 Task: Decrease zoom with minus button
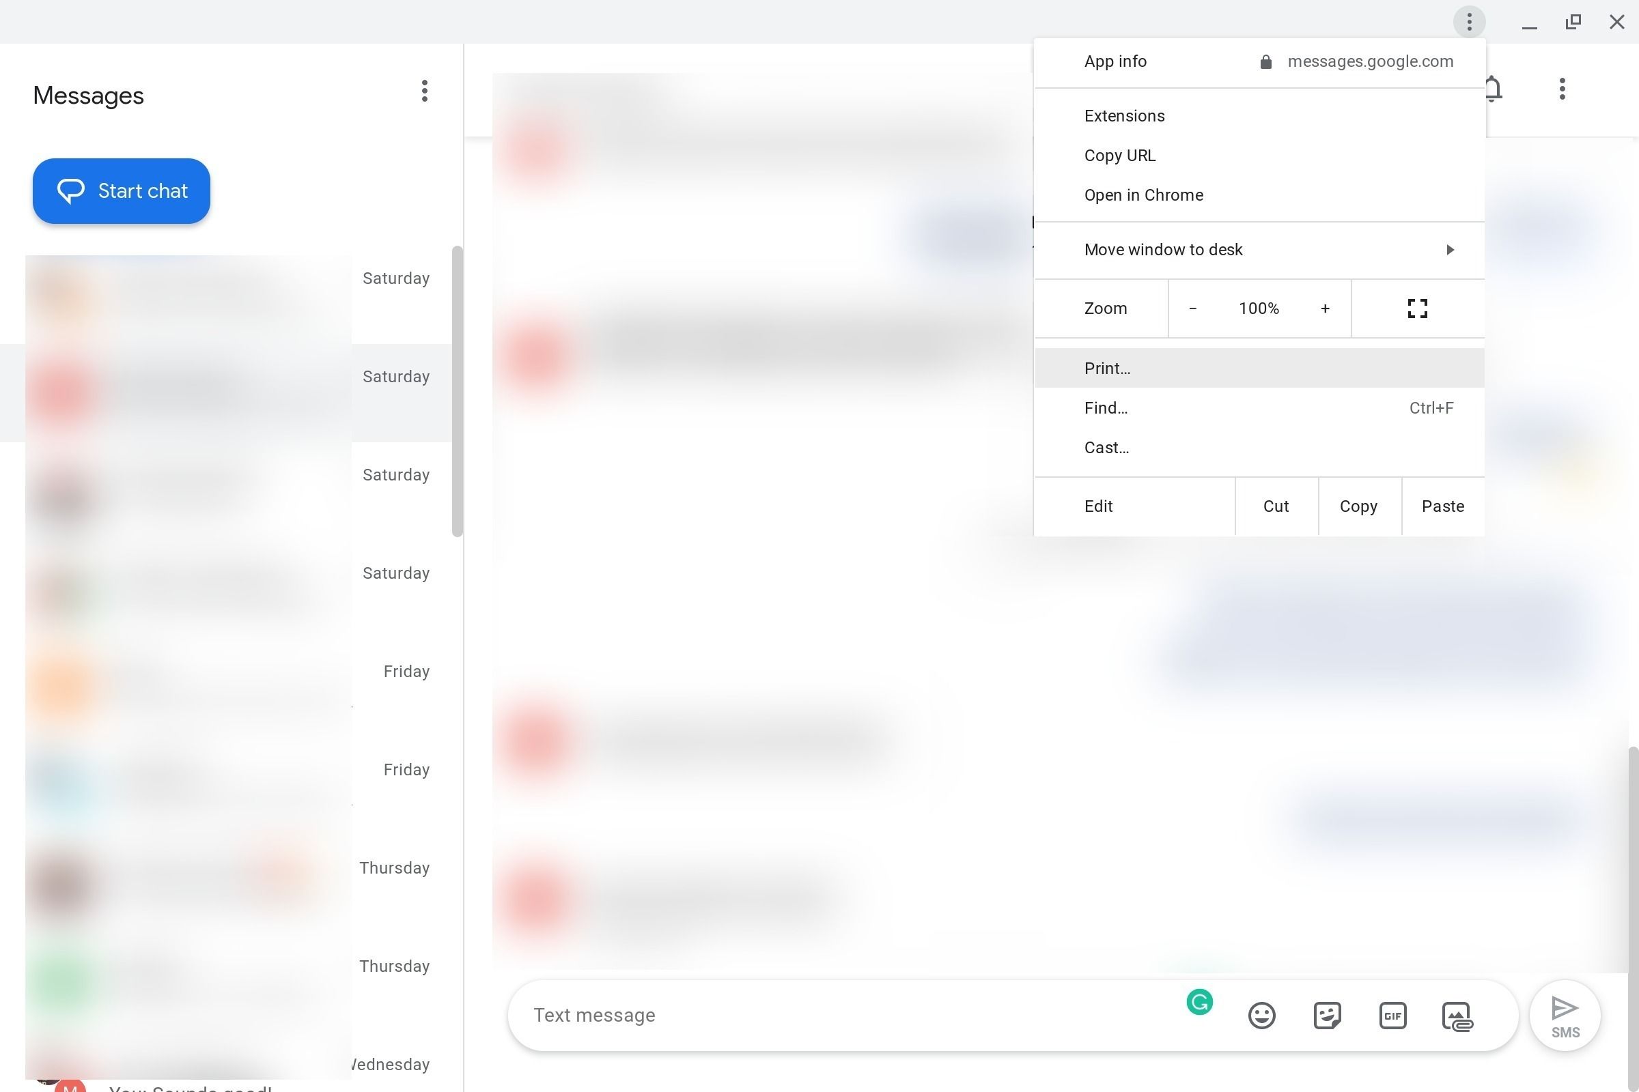(x=1192, y=308)
